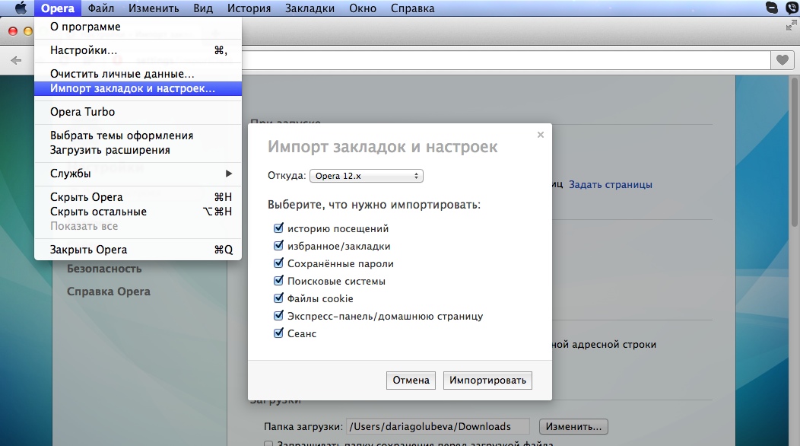Click the 'Откуда:' label

(287, 176)
